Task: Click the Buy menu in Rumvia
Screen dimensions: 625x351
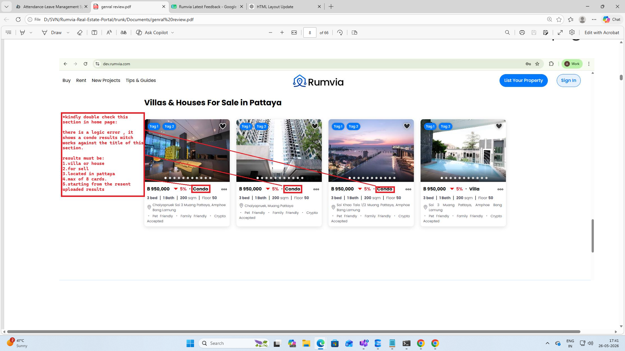Action: click(x=66, y=81)
